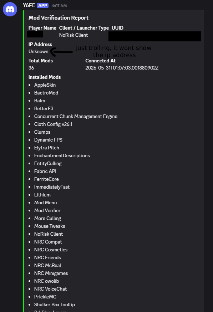Click Concurrent Chunk Management Engine entry
Screen dimensions: 213x312
point(76,116)
